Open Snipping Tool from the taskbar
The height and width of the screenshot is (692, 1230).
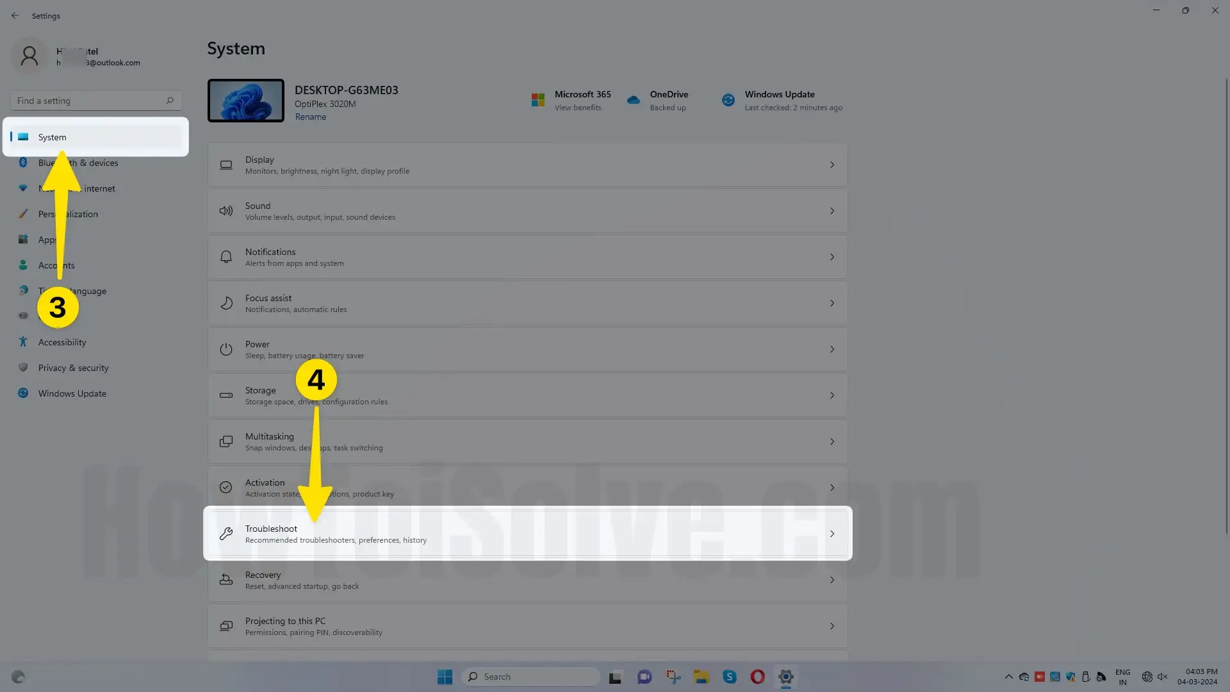pos(673,677)
